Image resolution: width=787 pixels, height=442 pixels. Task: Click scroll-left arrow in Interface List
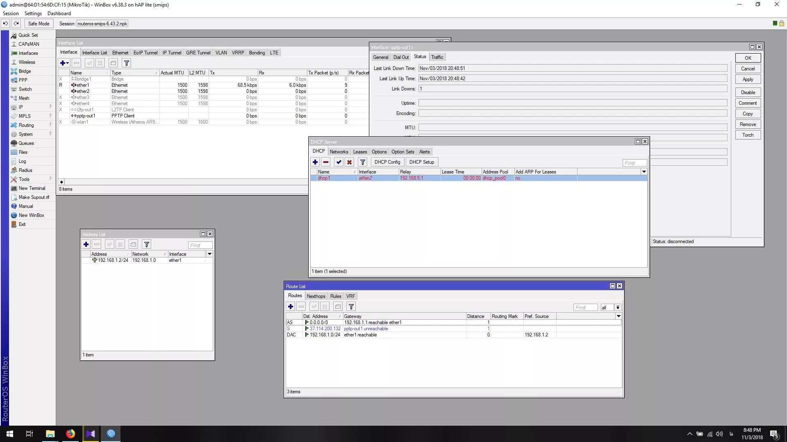pos(61,182)
